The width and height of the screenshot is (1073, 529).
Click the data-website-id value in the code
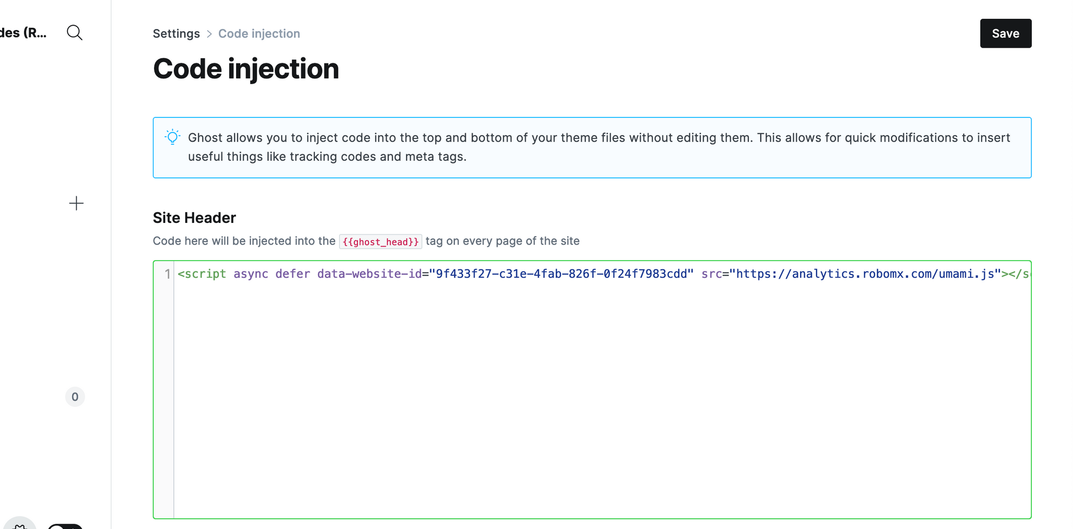561,274
